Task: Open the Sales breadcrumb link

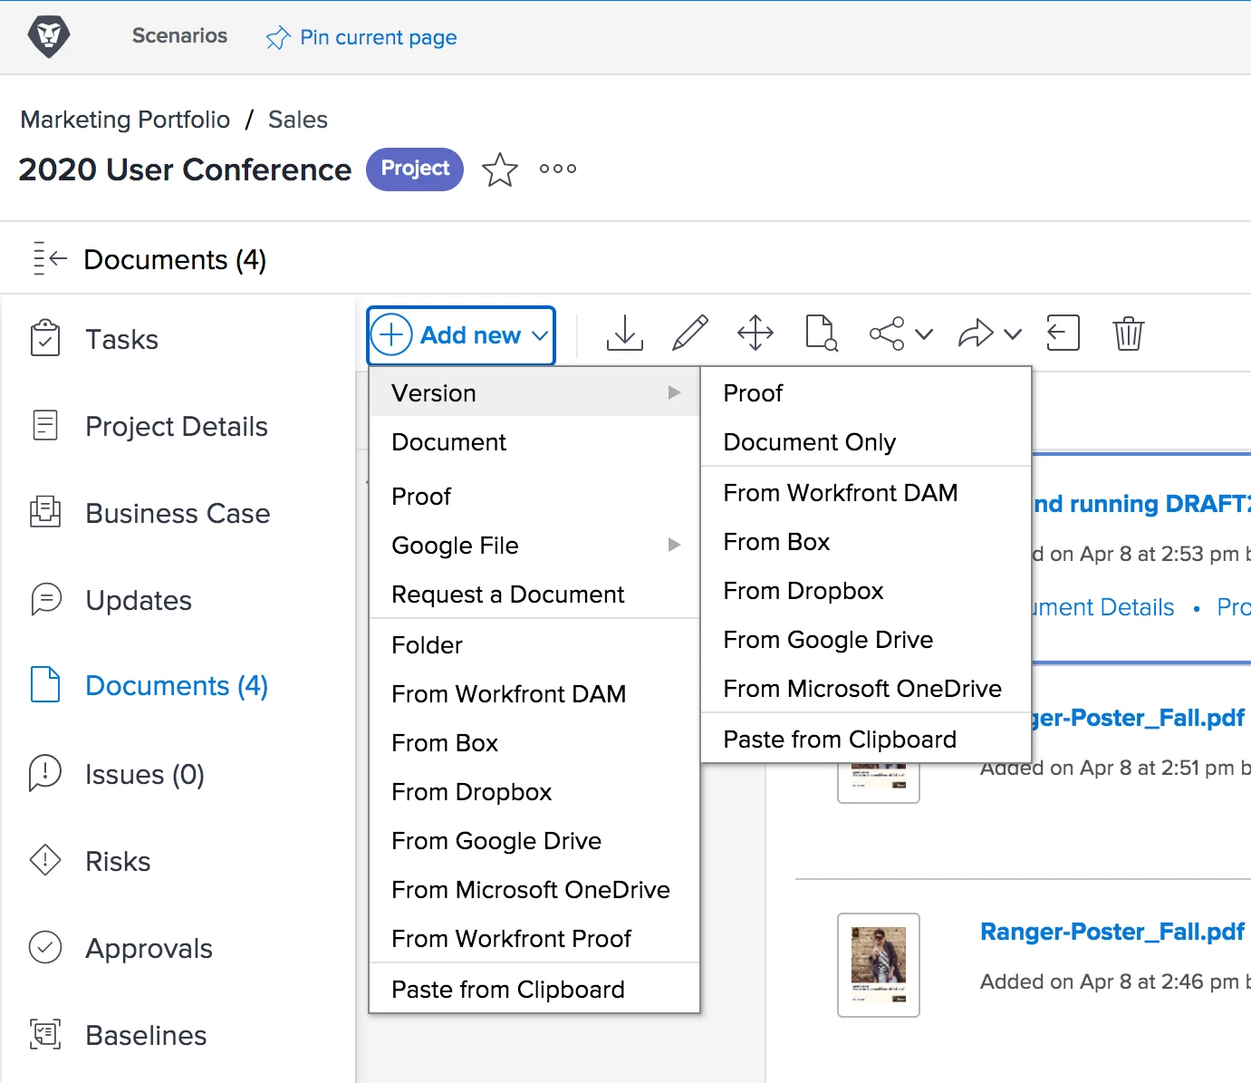Action: (298, 120)
